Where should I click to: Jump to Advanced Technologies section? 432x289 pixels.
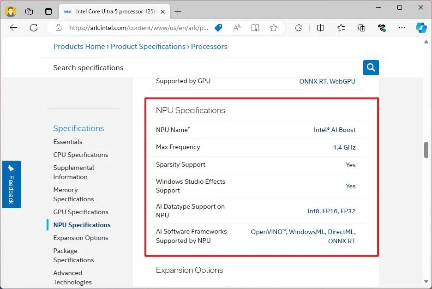click(72, 277)
